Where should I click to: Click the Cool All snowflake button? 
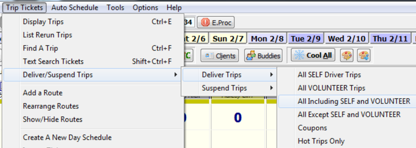click(x=313, y=55)
